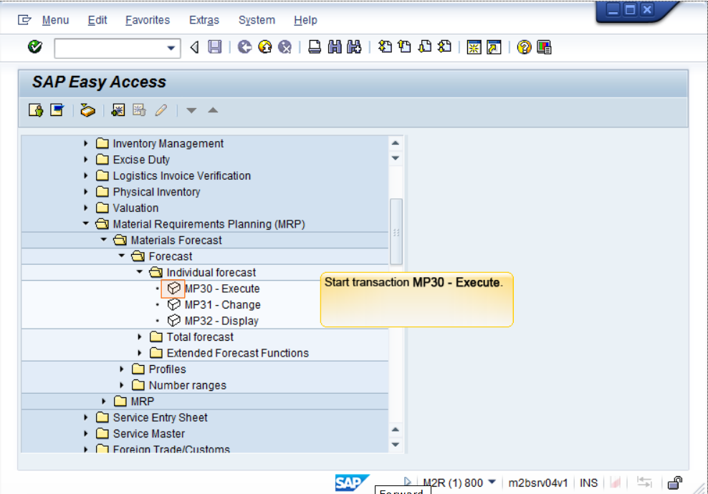Click the m2bsrv04v1 server name
Viewport: 708px width, 494px height.
coord(537,483)
